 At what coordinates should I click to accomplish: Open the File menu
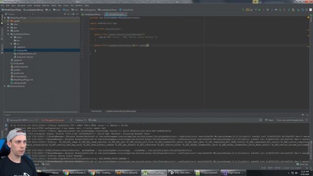pos(2,5)
